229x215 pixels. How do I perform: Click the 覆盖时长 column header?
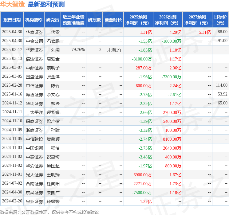(x=113, y=20)
